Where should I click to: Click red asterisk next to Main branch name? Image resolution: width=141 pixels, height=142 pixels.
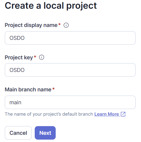(53, 89)
